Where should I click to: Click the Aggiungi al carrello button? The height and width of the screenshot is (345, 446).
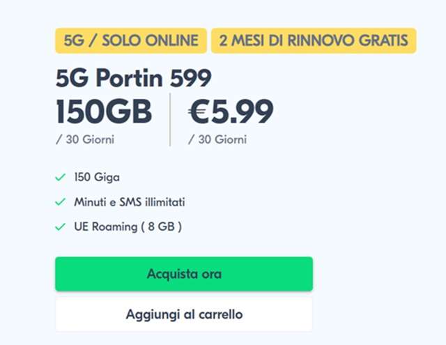pos(184,314)
